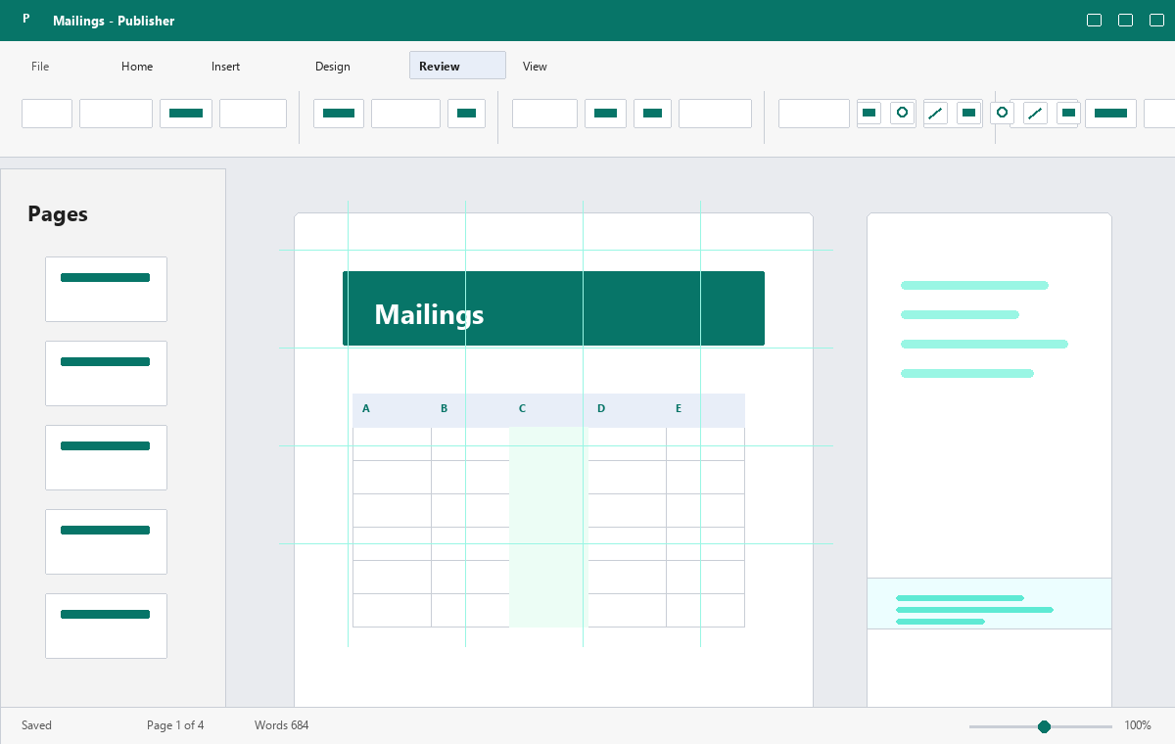Pick the second diagonal line tool in ribbon

click(x=1035, y=114)
